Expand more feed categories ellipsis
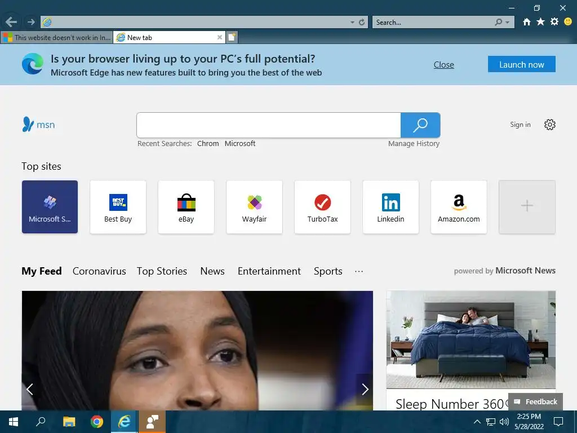Screen dimensions: 577x433 (x=359, y=271)
